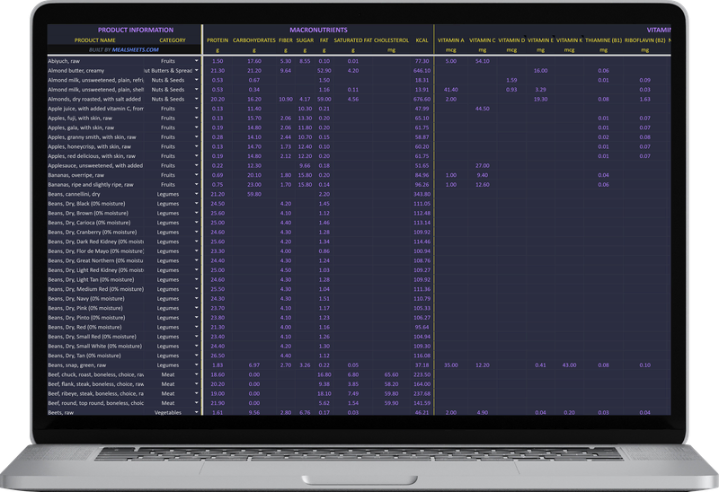Click the KCAL column header

(x=422, y=40)
